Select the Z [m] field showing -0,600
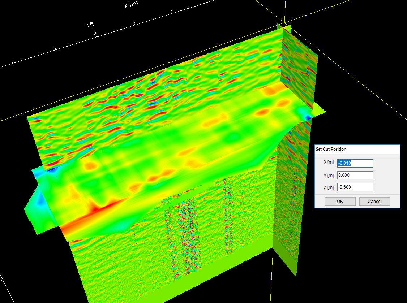This screenshot has height=303, width=407. (x=355, y=187)
